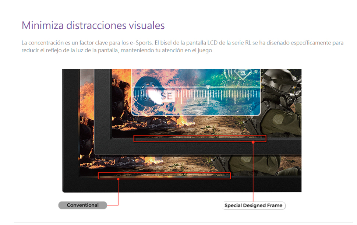Click the red rectangle highlighting the upper bezel
357x225 pixels.
click(199, 138)
